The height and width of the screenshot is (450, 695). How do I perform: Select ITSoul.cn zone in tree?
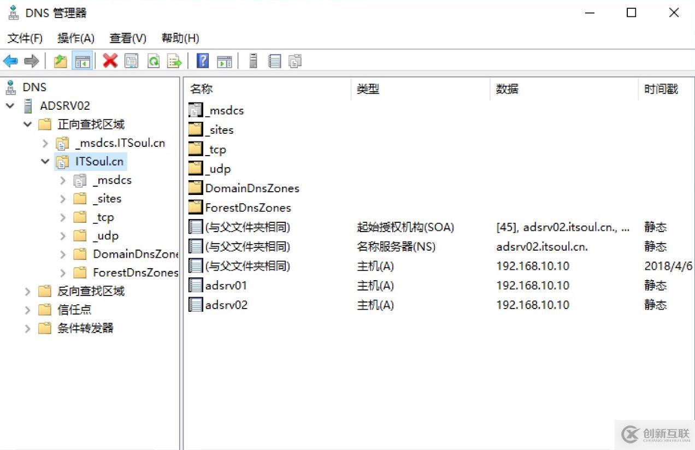99,162
